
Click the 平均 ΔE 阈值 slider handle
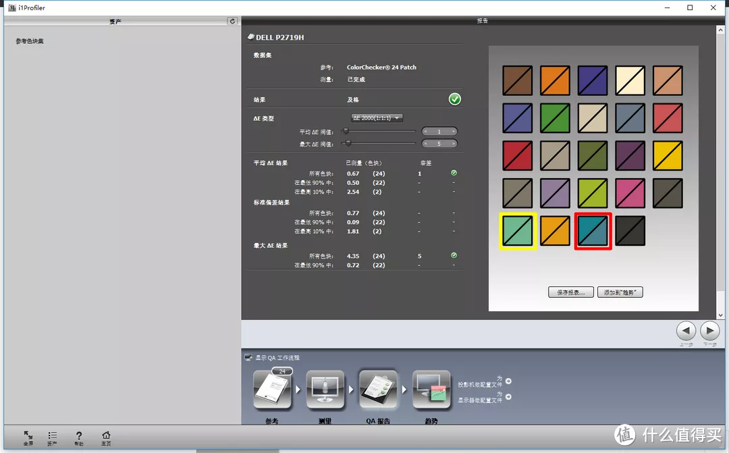coord(346,131)
